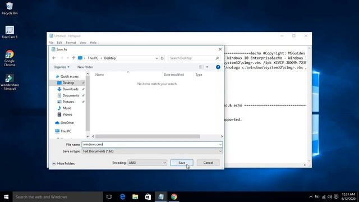Click the File name input field
Image resolution: width=359 pixels, height=202 pixels.
click(x=150, y=145)
